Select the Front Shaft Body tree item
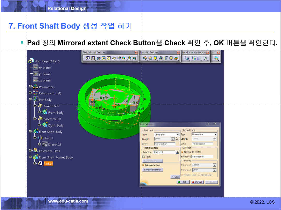281x210 pixels. click(x=50, y=132)
